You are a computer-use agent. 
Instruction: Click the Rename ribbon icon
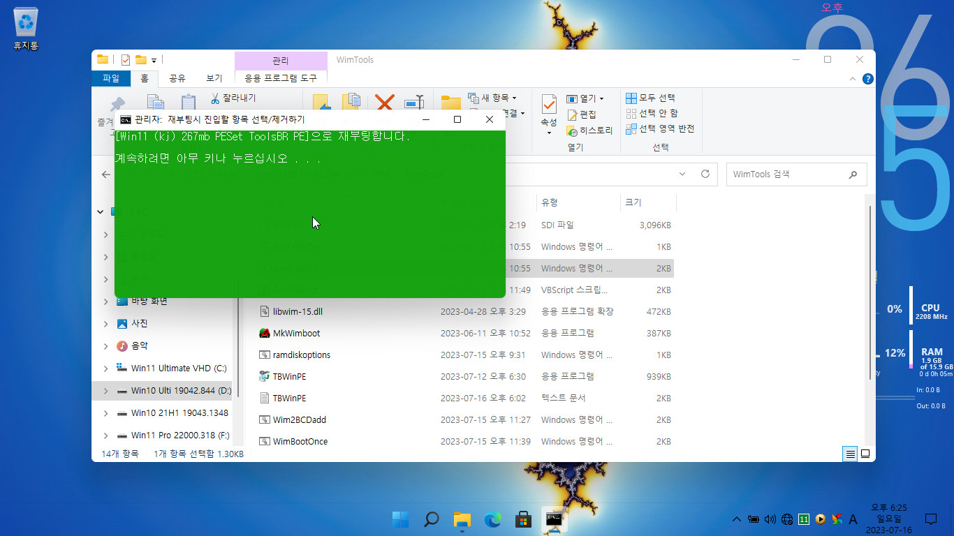(414, 103)
